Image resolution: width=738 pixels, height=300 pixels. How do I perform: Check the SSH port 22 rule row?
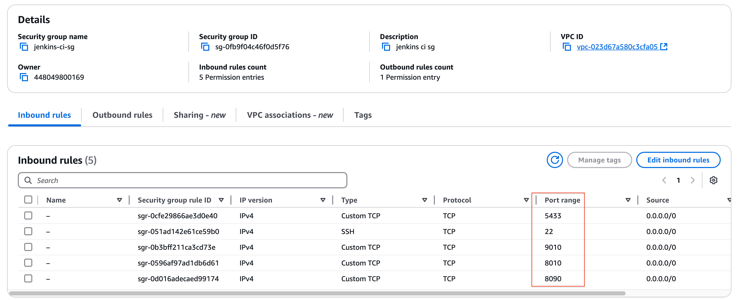[28, 231]
